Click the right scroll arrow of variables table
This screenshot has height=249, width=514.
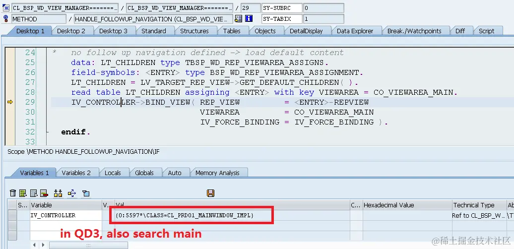pyautogui.click(x=43, y=245)
